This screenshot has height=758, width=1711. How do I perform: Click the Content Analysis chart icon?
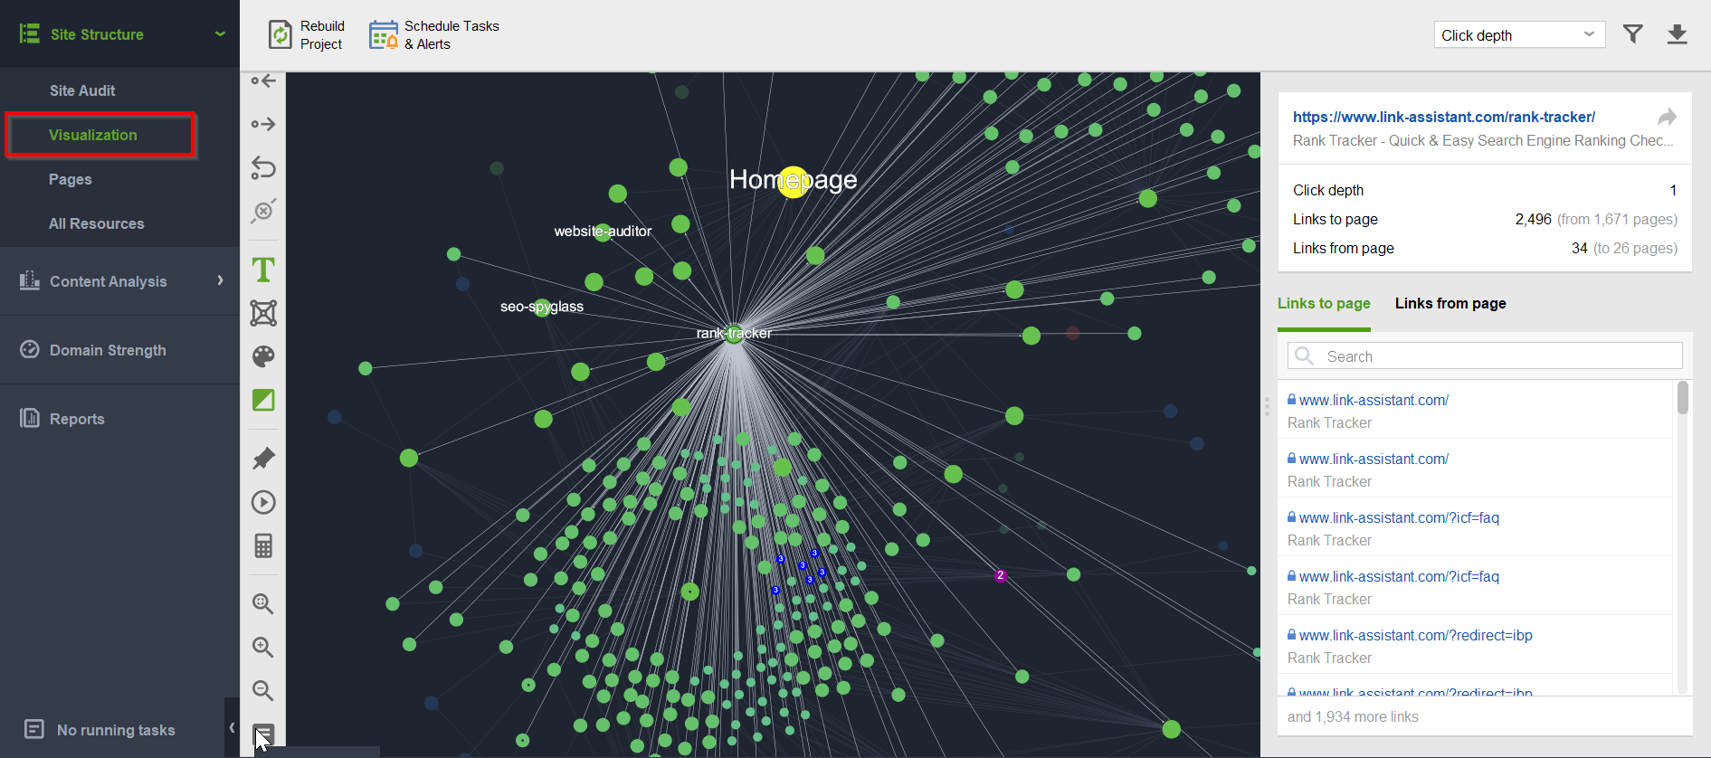click(30, 280)
